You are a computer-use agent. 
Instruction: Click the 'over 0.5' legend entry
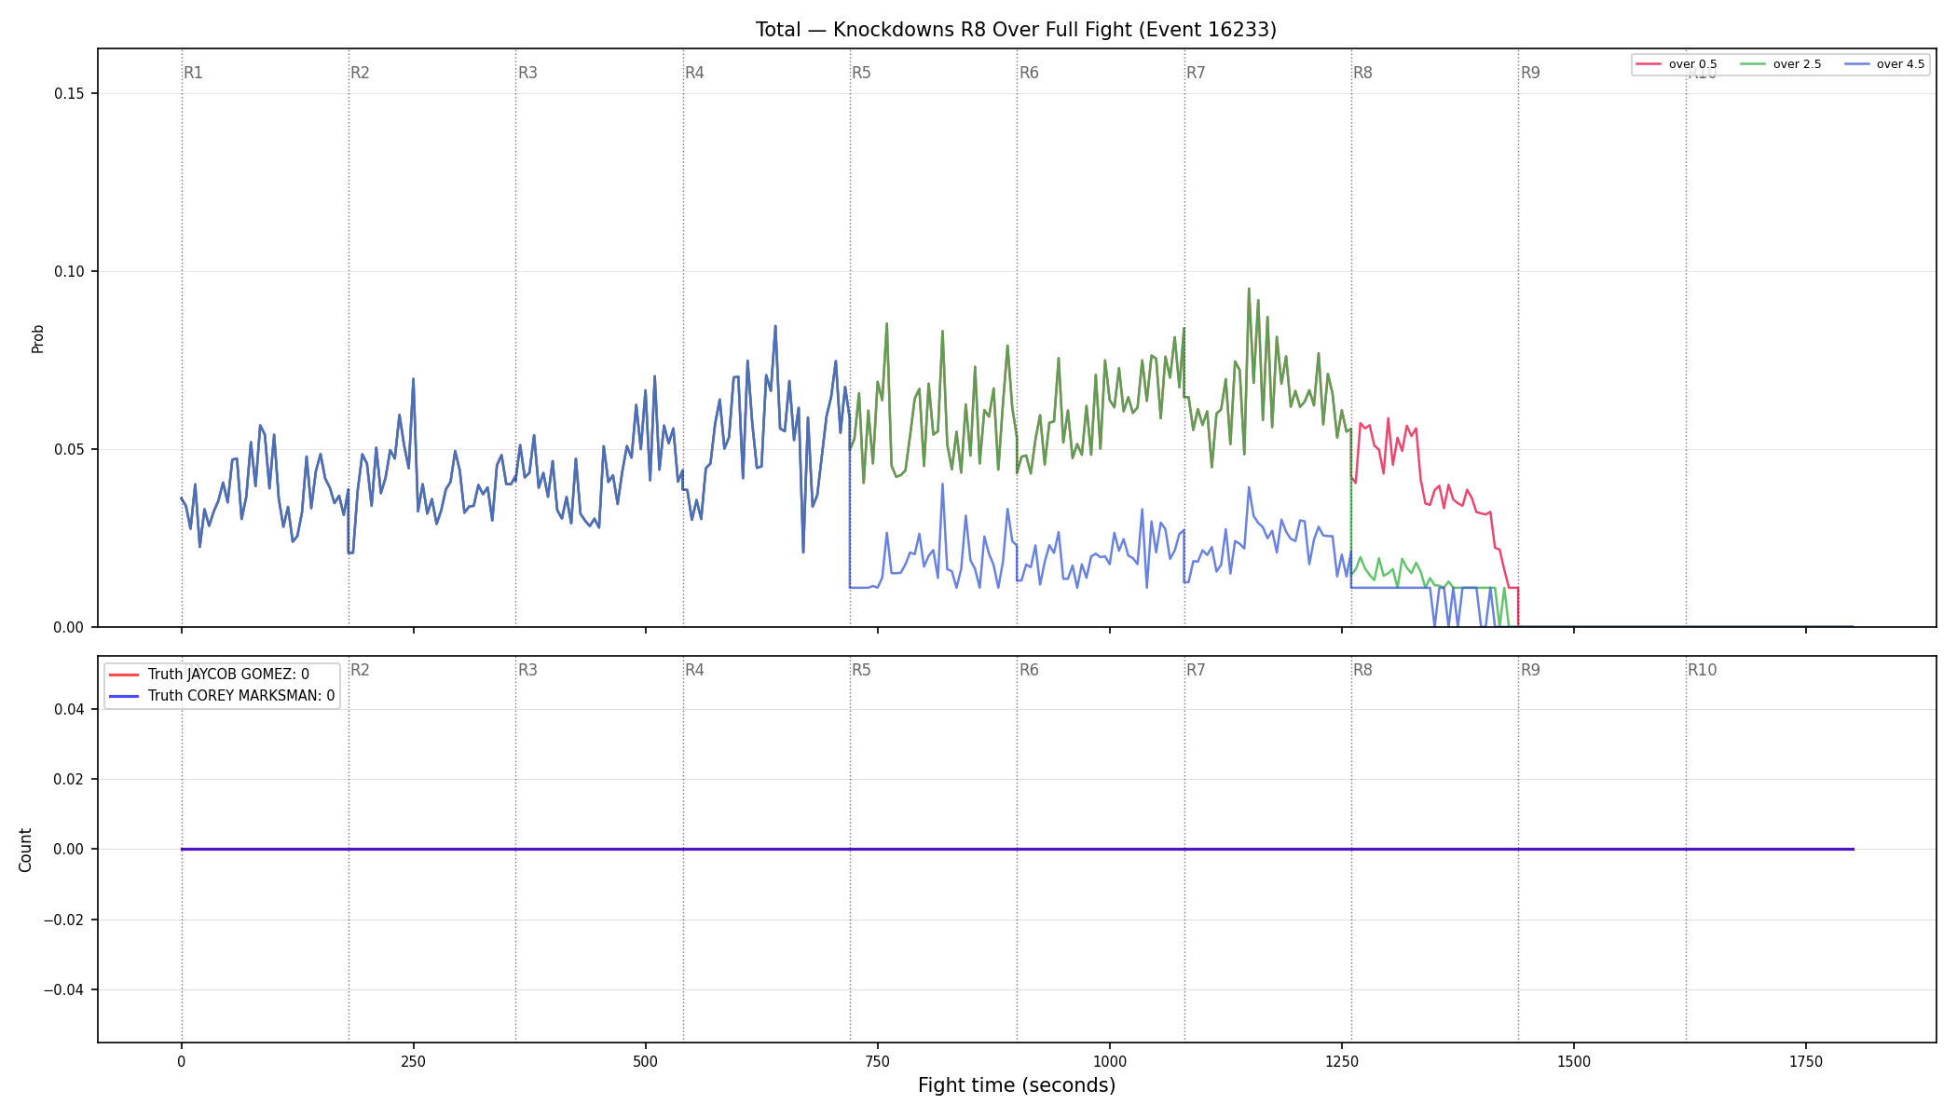[1676, 64]
